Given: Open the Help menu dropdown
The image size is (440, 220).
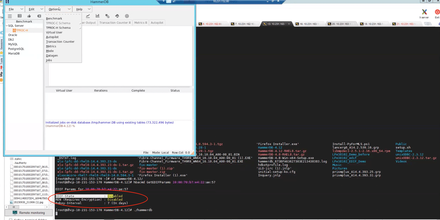Looking at the screenshot, I should click(x=82, y=9).
